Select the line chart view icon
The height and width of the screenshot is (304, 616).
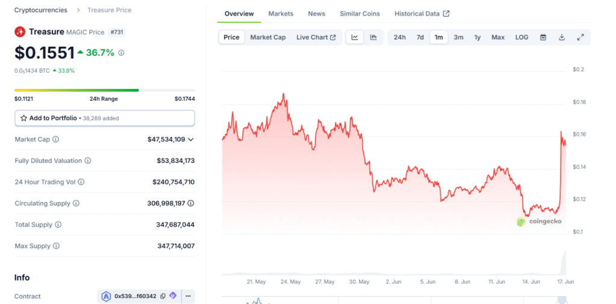pyautogui.click(x=355, y=37)
